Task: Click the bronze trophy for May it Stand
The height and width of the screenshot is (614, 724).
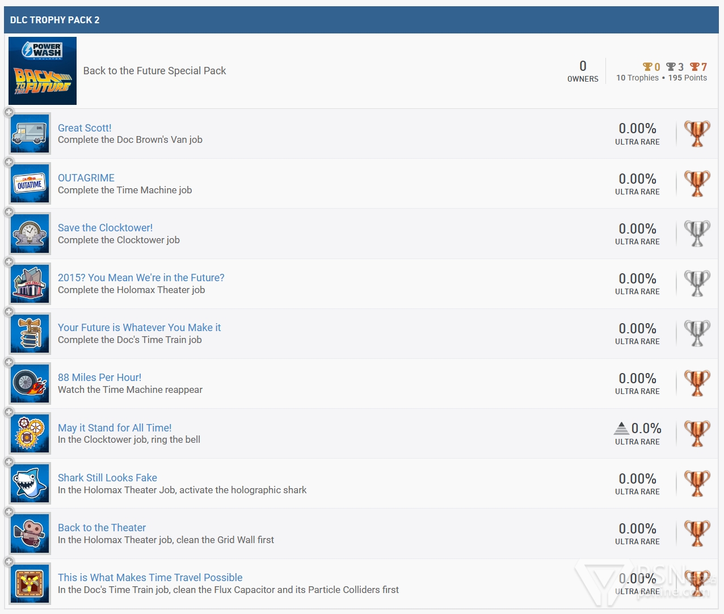Action: [x=697, y=434]
